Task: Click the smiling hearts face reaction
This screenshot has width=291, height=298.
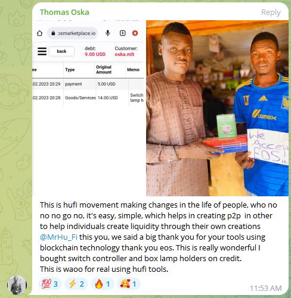Action: tap(129, 284)
